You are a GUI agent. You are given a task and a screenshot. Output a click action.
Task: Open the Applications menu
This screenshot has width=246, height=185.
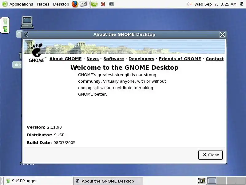click(x=21, y=4)
